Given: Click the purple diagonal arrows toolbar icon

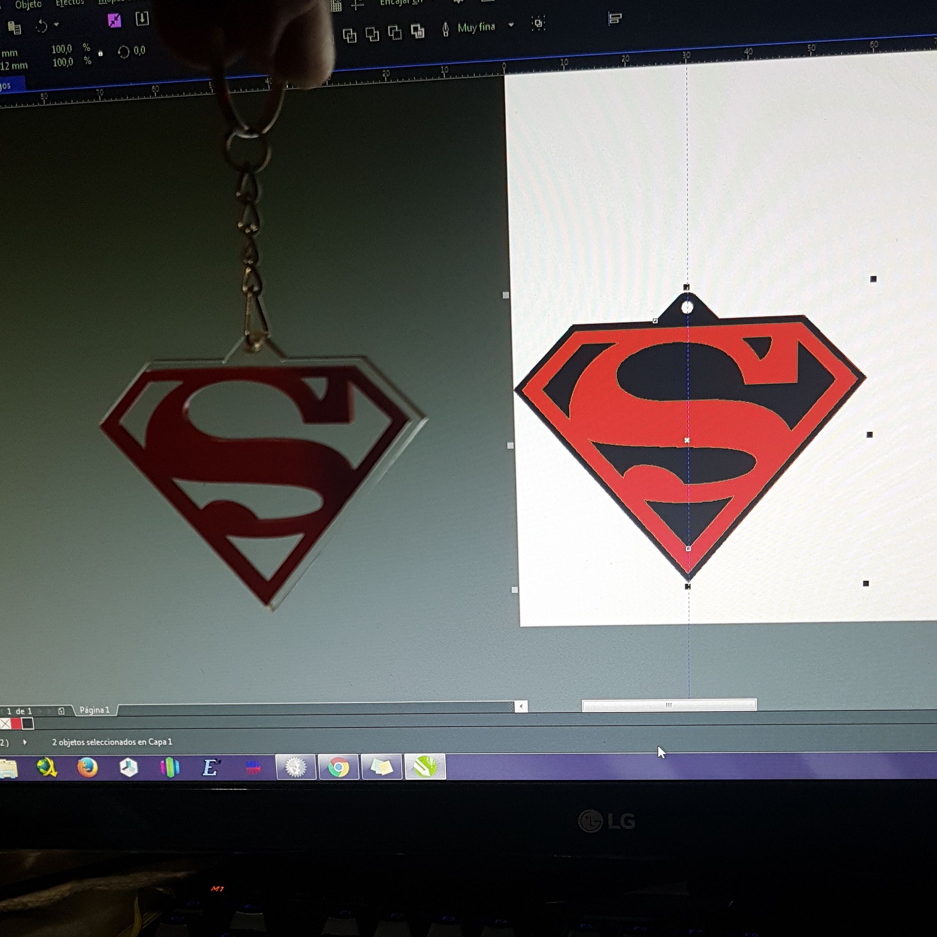Looking at the screenshot, I should [x=114, y=20].
